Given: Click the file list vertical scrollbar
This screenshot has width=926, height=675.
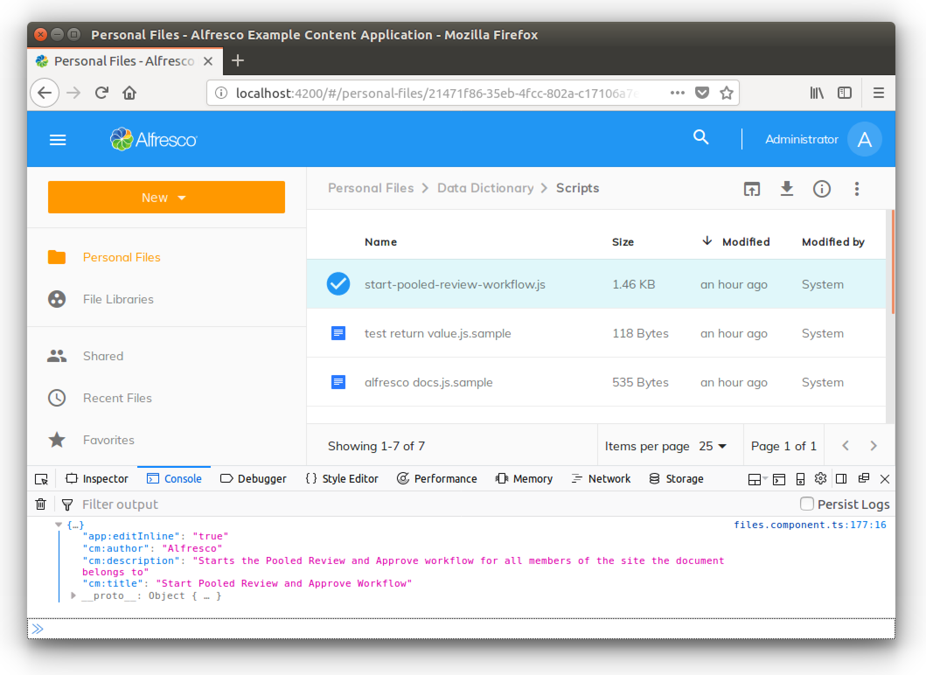Looking at the screenshot, I should pyautogui.click(x=892, y=262).
